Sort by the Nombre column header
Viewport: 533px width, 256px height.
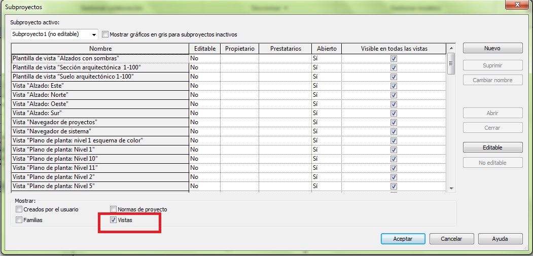click(100, 49)
